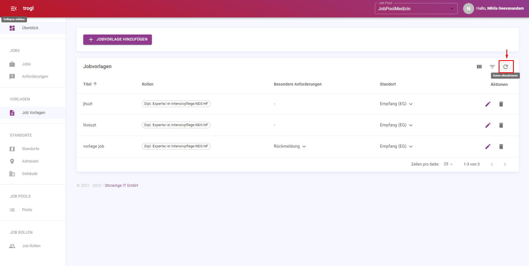Click the title cell löoiuzt
The image size is (529, 266).
90,125
